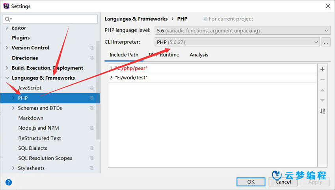Open the CLI Interpreter dropdown
This screenshot has height=190, width=335.
238,42
